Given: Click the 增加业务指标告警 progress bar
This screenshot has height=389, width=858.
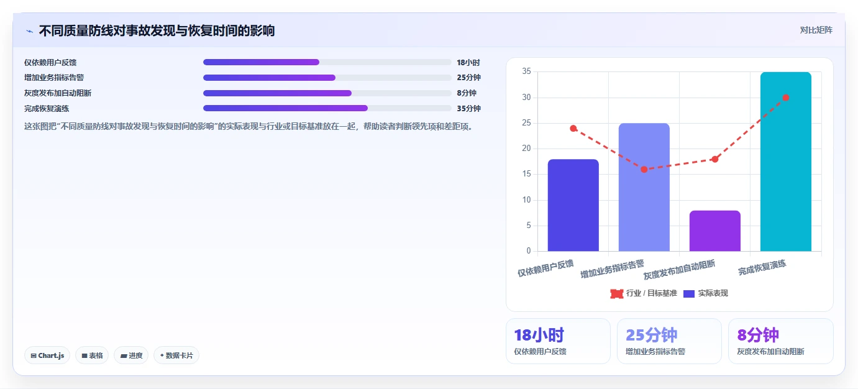Looking at the screenshot, I should 327,78.
